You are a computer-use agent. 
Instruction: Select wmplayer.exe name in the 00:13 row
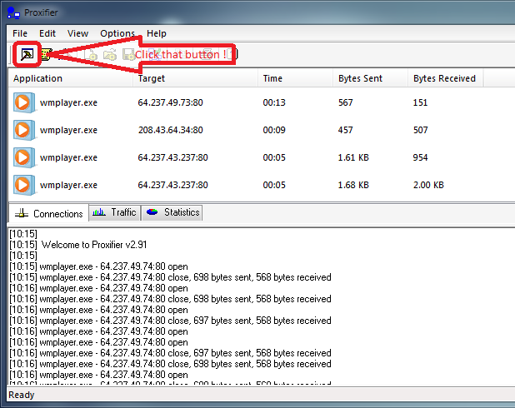68,102
